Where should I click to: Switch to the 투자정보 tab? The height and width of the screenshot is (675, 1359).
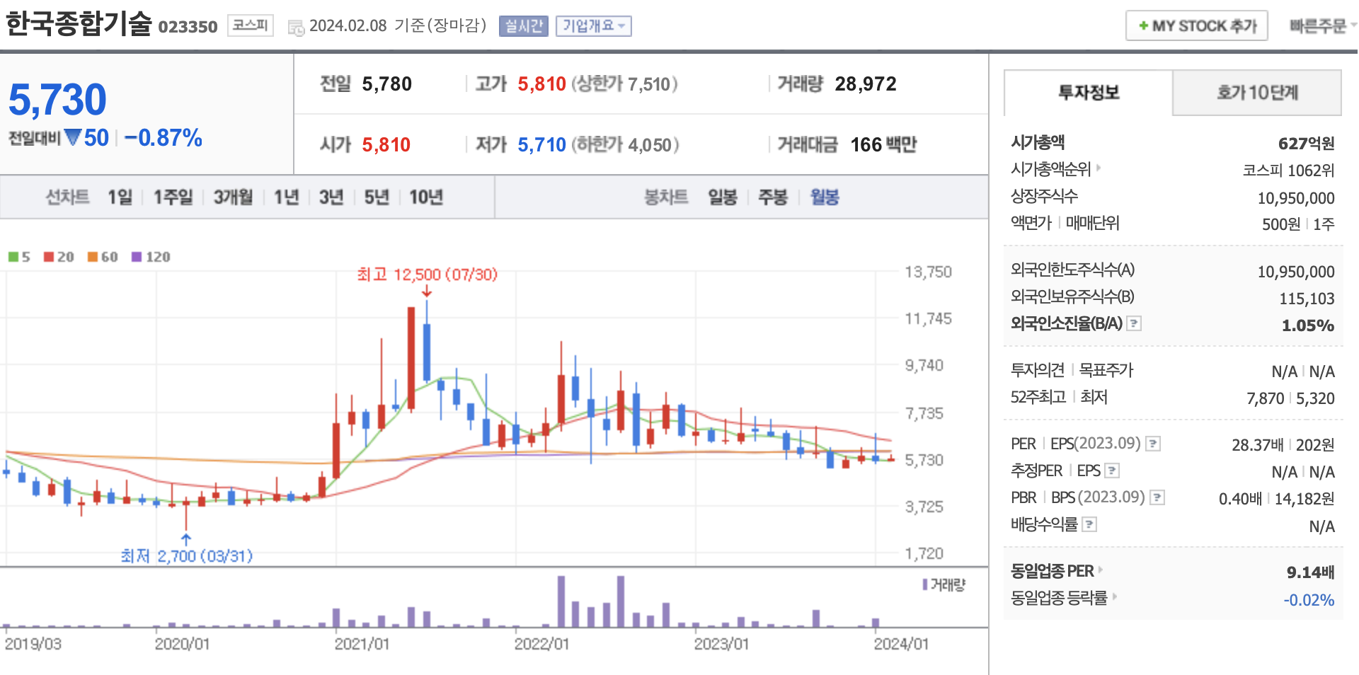point(1089,93)
